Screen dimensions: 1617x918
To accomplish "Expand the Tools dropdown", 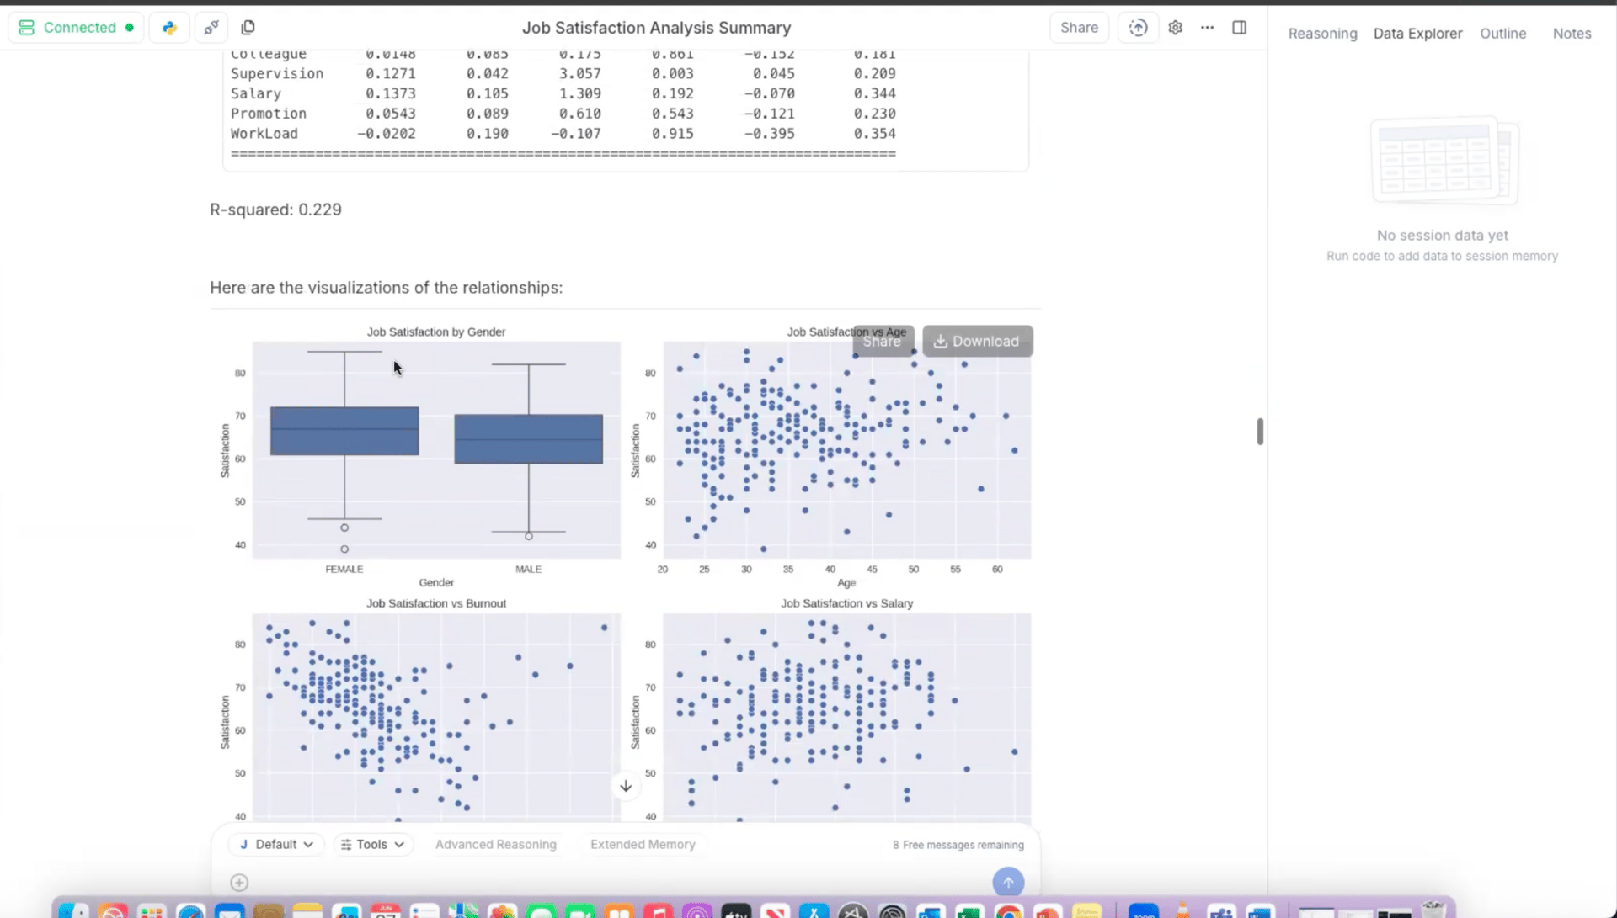I will [x=372, y=844].
